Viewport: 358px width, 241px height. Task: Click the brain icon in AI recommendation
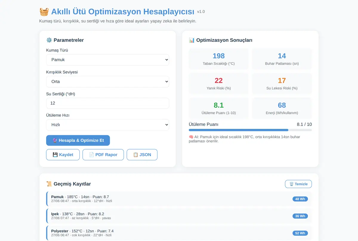click(191, 137)
